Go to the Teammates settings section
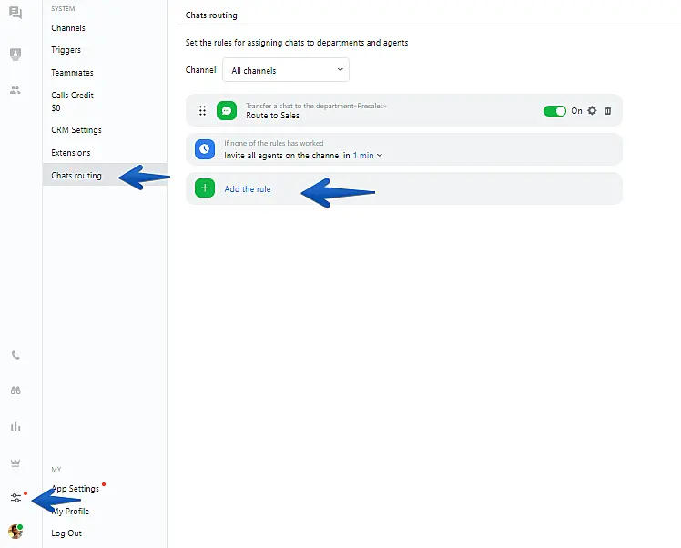 pyautogui.click(x=72, y=73)
